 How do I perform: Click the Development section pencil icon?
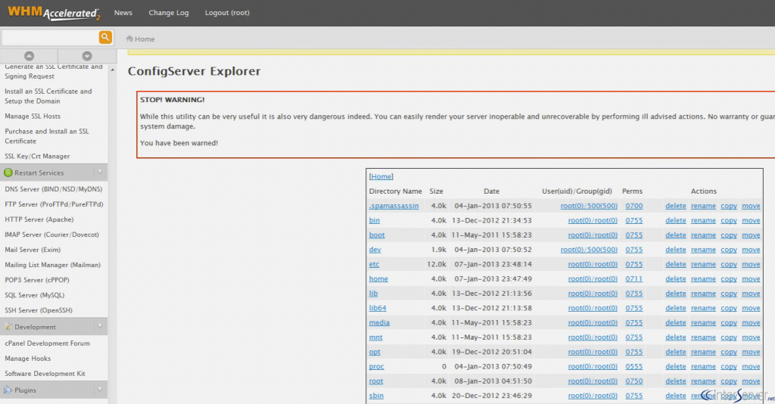pos(8,327)
